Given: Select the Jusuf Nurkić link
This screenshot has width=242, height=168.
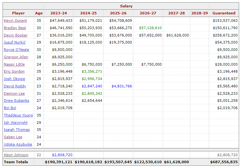Looking at the screenshot, I should pyautogui.click(x=15, y=42).
